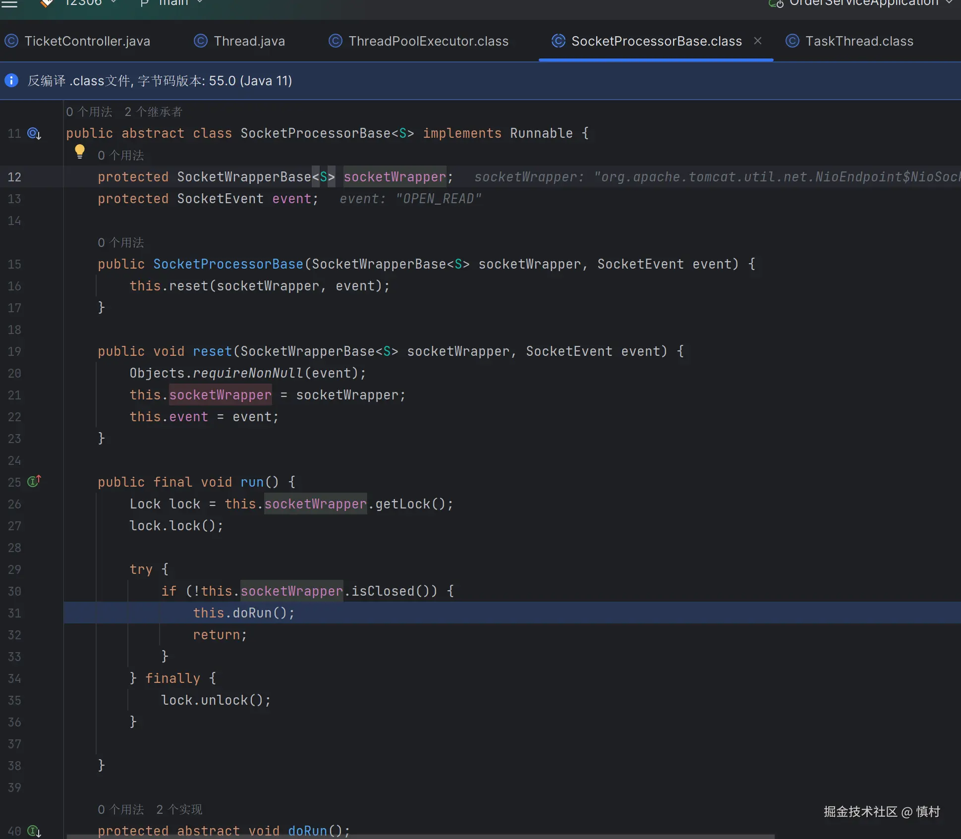The width and height of the screenshot is (961, 839).
Task: Click the inheritors gutter icon on line 11
Action: tap(34, 133)
